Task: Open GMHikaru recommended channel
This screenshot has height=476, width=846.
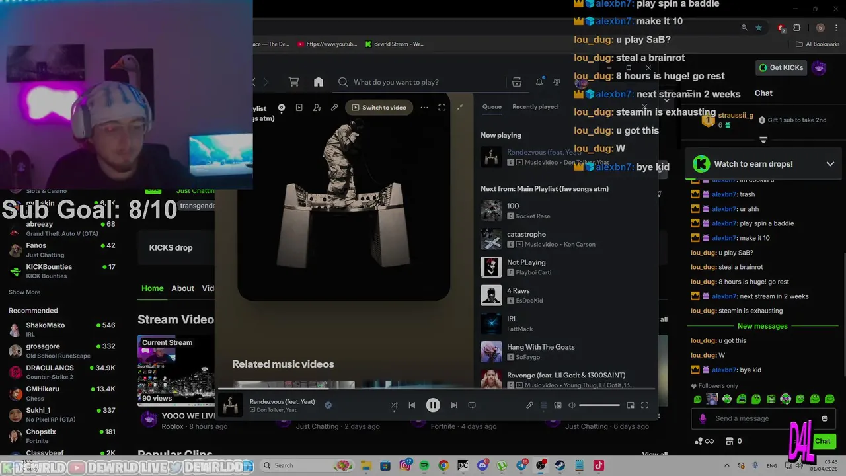Action: point(63,393)
